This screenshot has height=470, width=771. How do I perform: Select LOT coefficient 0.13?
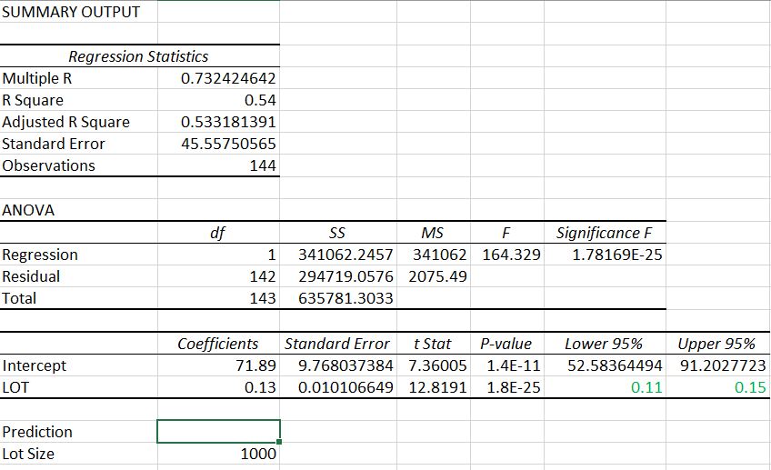click(x=260, y=387)
